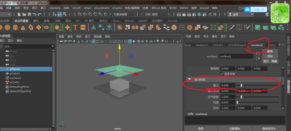Switch to the lambert1 attribute tab
The width and height of the screenshot is (291, 131).
click(x=202, y=45)
